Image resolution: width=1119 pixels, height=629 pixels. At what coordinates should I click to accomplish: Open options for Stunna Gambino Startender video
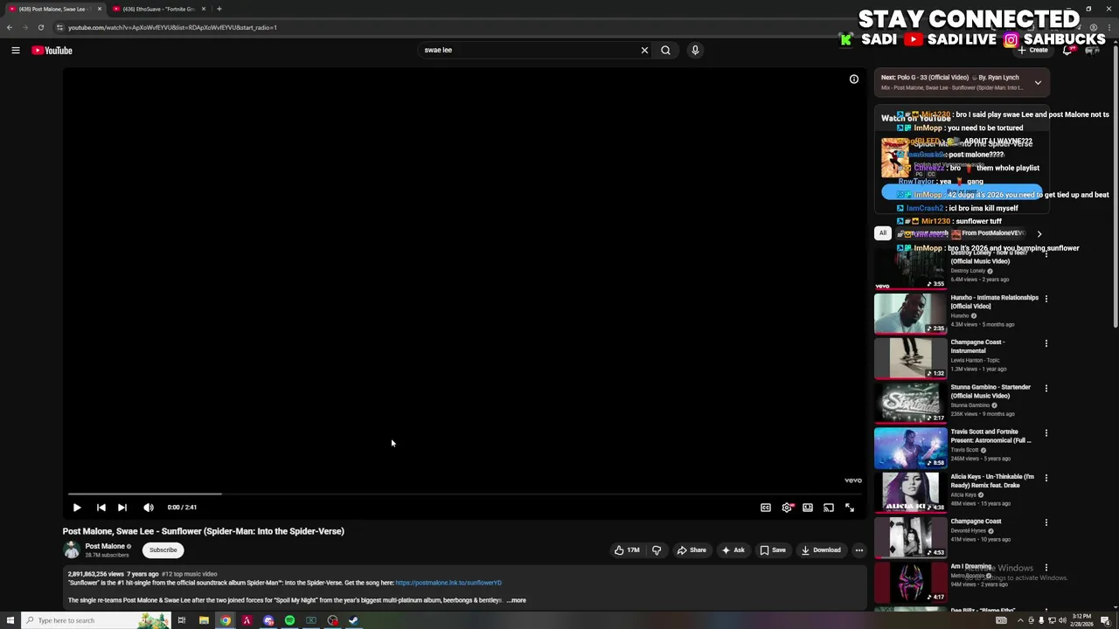coord(1046,388)
